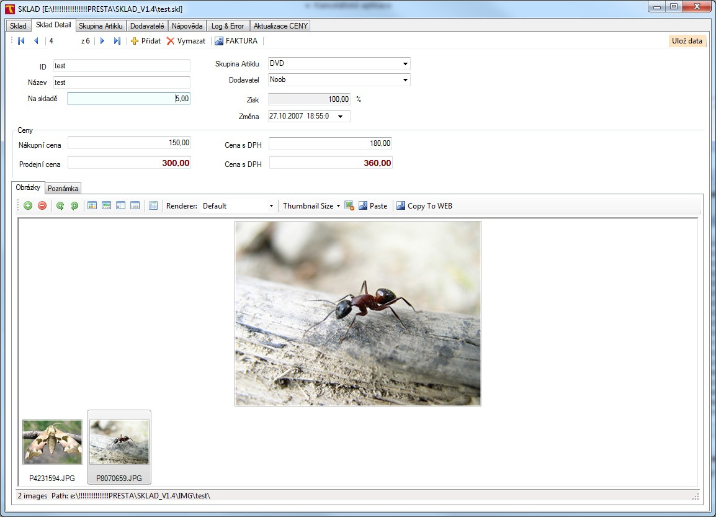The image size is (716, 517).
Task: Go to the first record
Action: [21, 41]
